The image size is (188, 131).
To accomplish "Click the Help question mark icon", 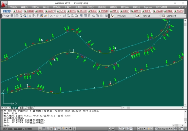I will 106,16.
